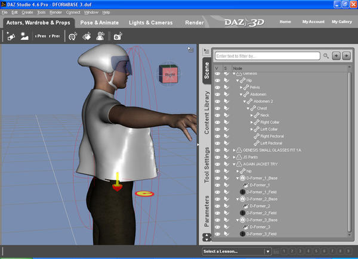Click the plus button beside the filter
The image size is (358, 259).
click(337, 56)
